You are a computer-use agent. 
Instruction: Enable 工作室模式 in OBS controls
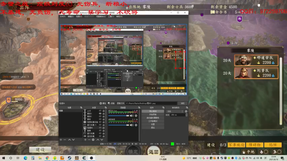pos(153,121)
